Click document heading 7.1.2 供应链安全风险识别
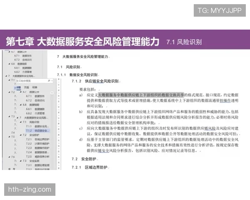Viewport: 250px width, 200px height. click(x=95, y=81)
